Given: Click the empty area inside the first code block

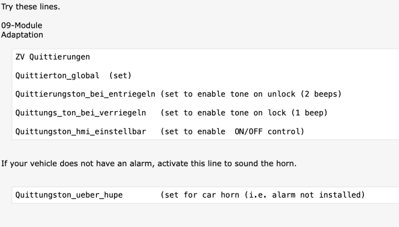Looking at the screenshot, I should 356,66.
